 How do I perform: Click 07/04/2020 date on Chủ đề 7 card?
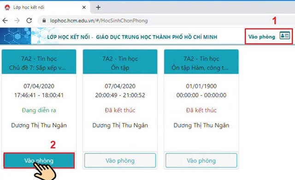click(39, 86)
